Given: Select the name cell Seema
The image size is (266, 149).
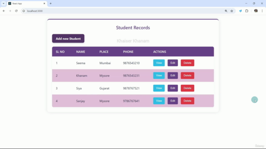Looking at the screenshot, I should [81, 63].
